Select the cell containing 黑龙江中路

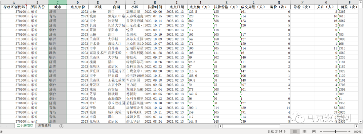tap(116, 16)
